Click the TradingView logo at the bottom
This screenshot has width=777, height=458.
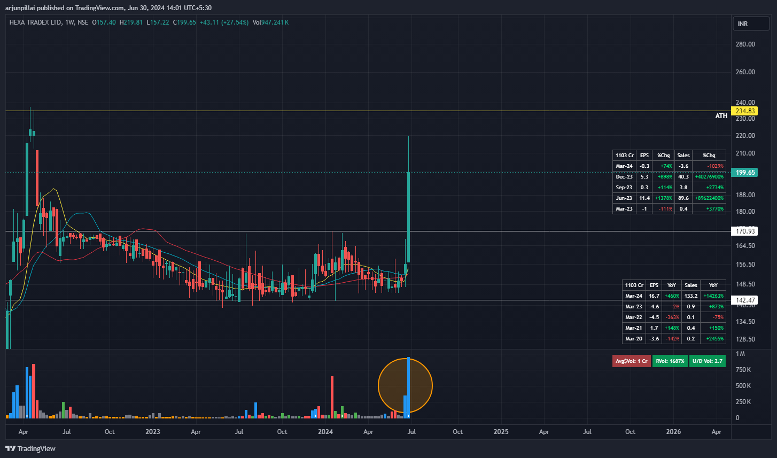pyautogui.click(x=30, y=448)
